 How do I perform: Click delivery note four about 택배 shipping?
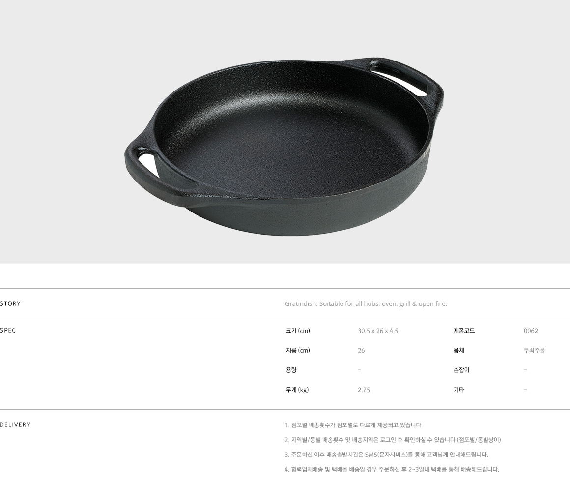pos(392,469)
